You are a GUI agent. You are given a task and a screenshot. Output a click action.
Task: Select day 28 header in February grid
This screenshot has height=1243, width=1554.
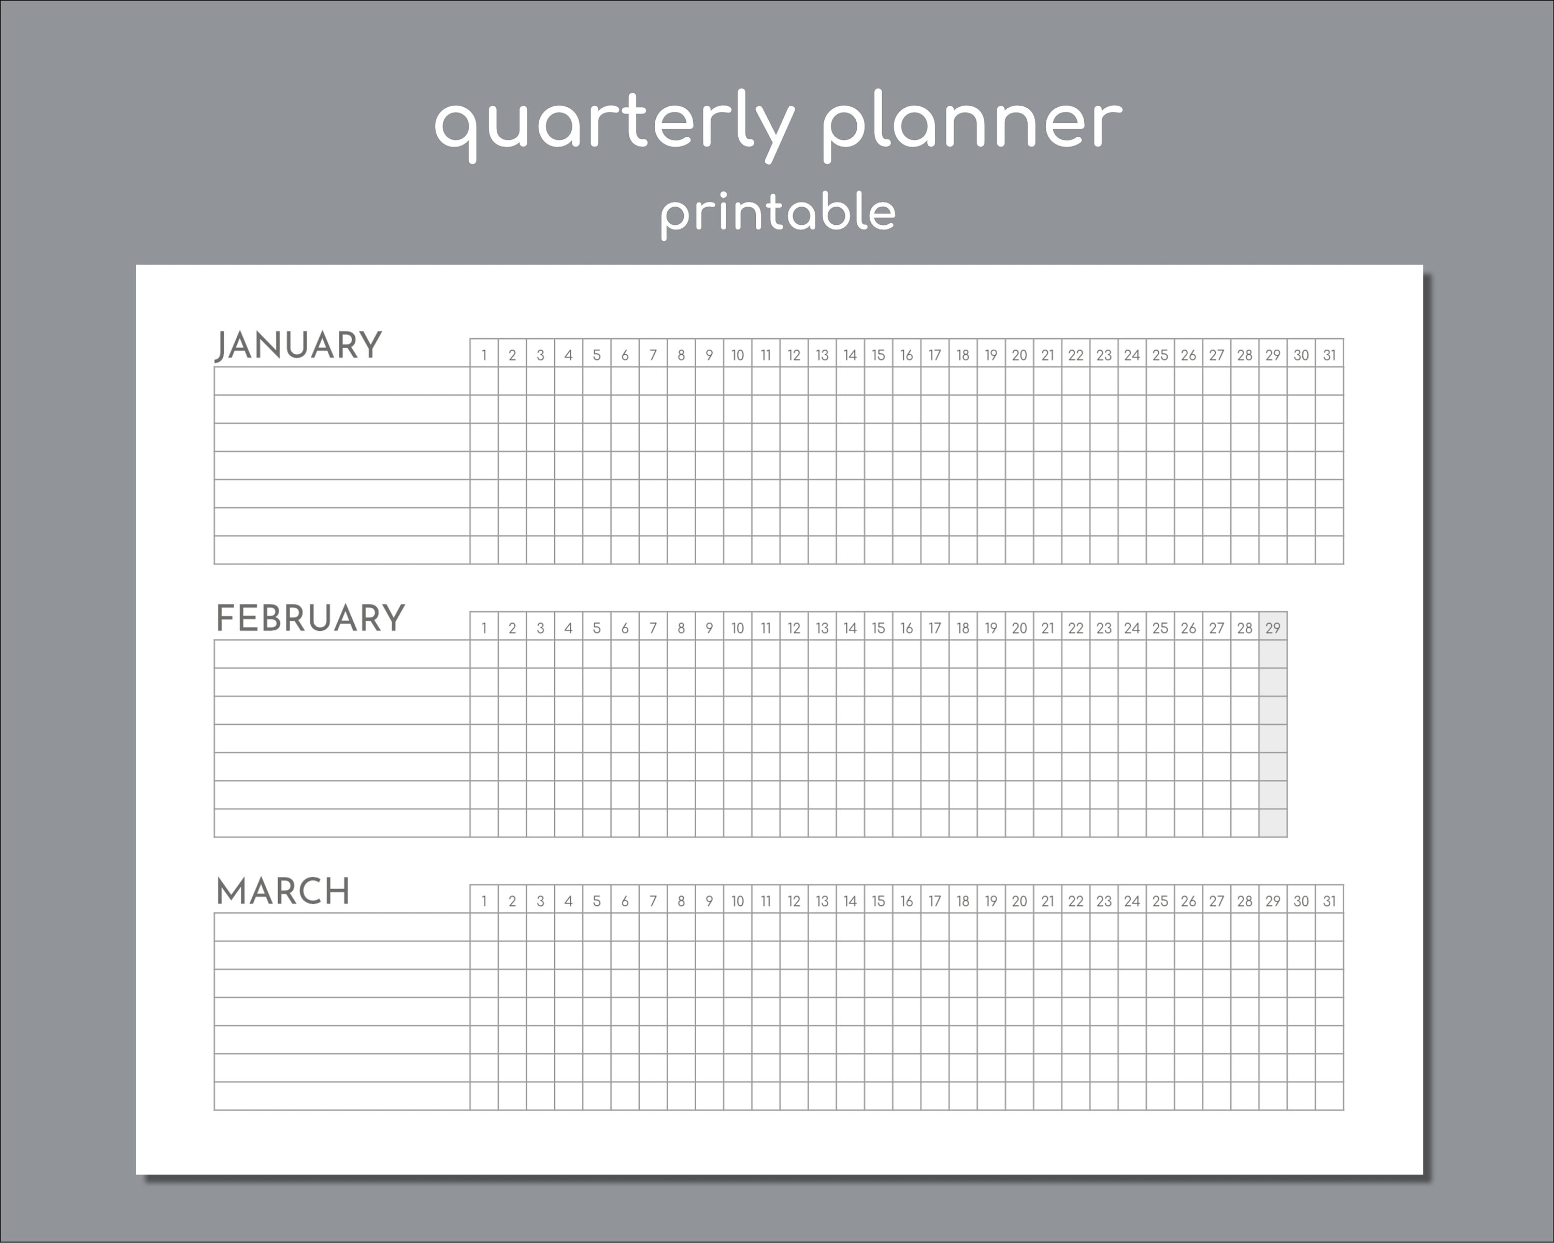(x=1245, y=628)
